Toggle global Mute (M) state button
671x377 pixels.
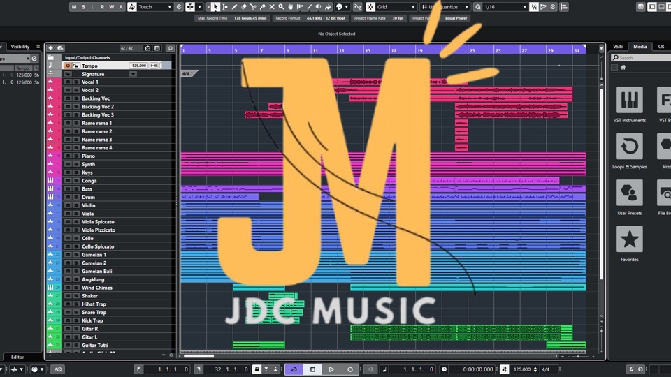(x=74, y=7)
